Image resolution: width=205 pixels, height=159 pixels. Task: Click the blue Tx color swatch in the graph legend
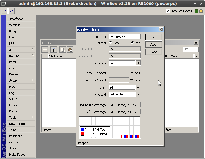click(82, 130)
